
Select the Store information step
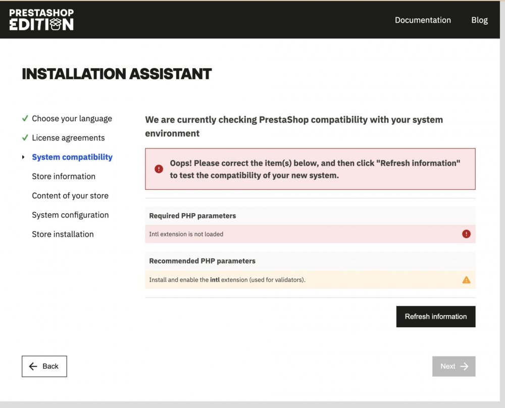coord(64,176)
